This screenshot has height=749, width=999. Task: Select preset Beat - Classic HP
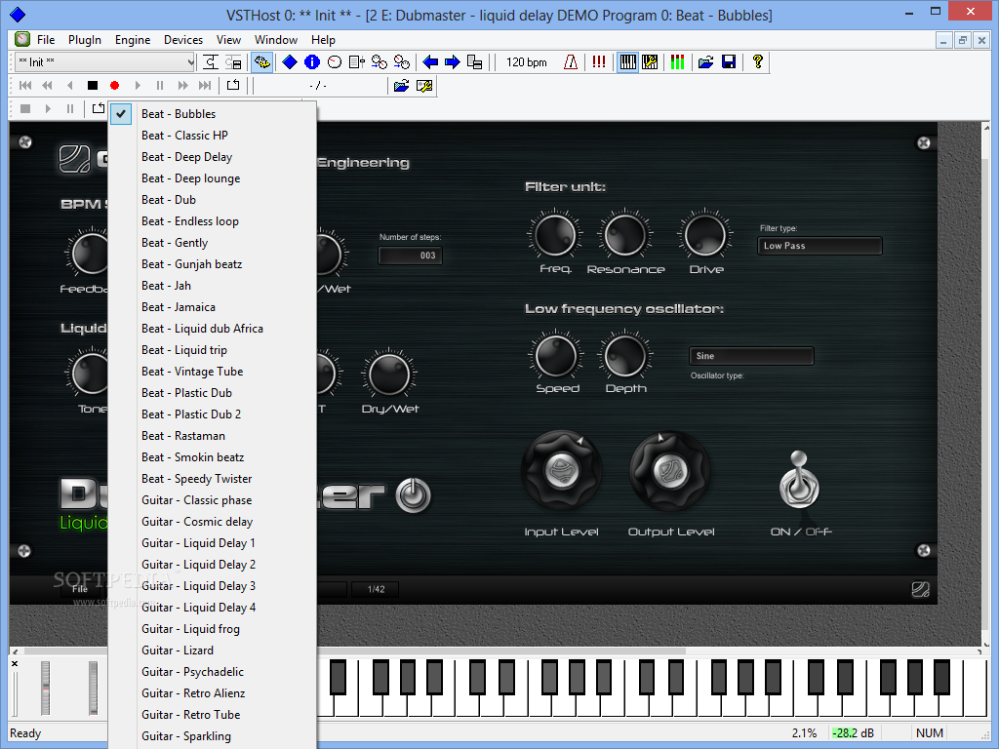(213, 136)
